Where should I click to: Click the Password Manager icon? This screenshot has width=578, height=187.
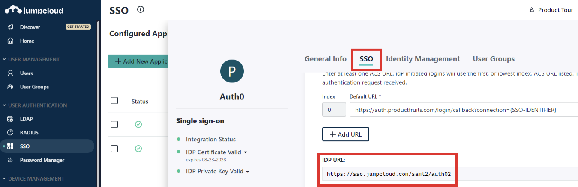(x=11, y=160)
